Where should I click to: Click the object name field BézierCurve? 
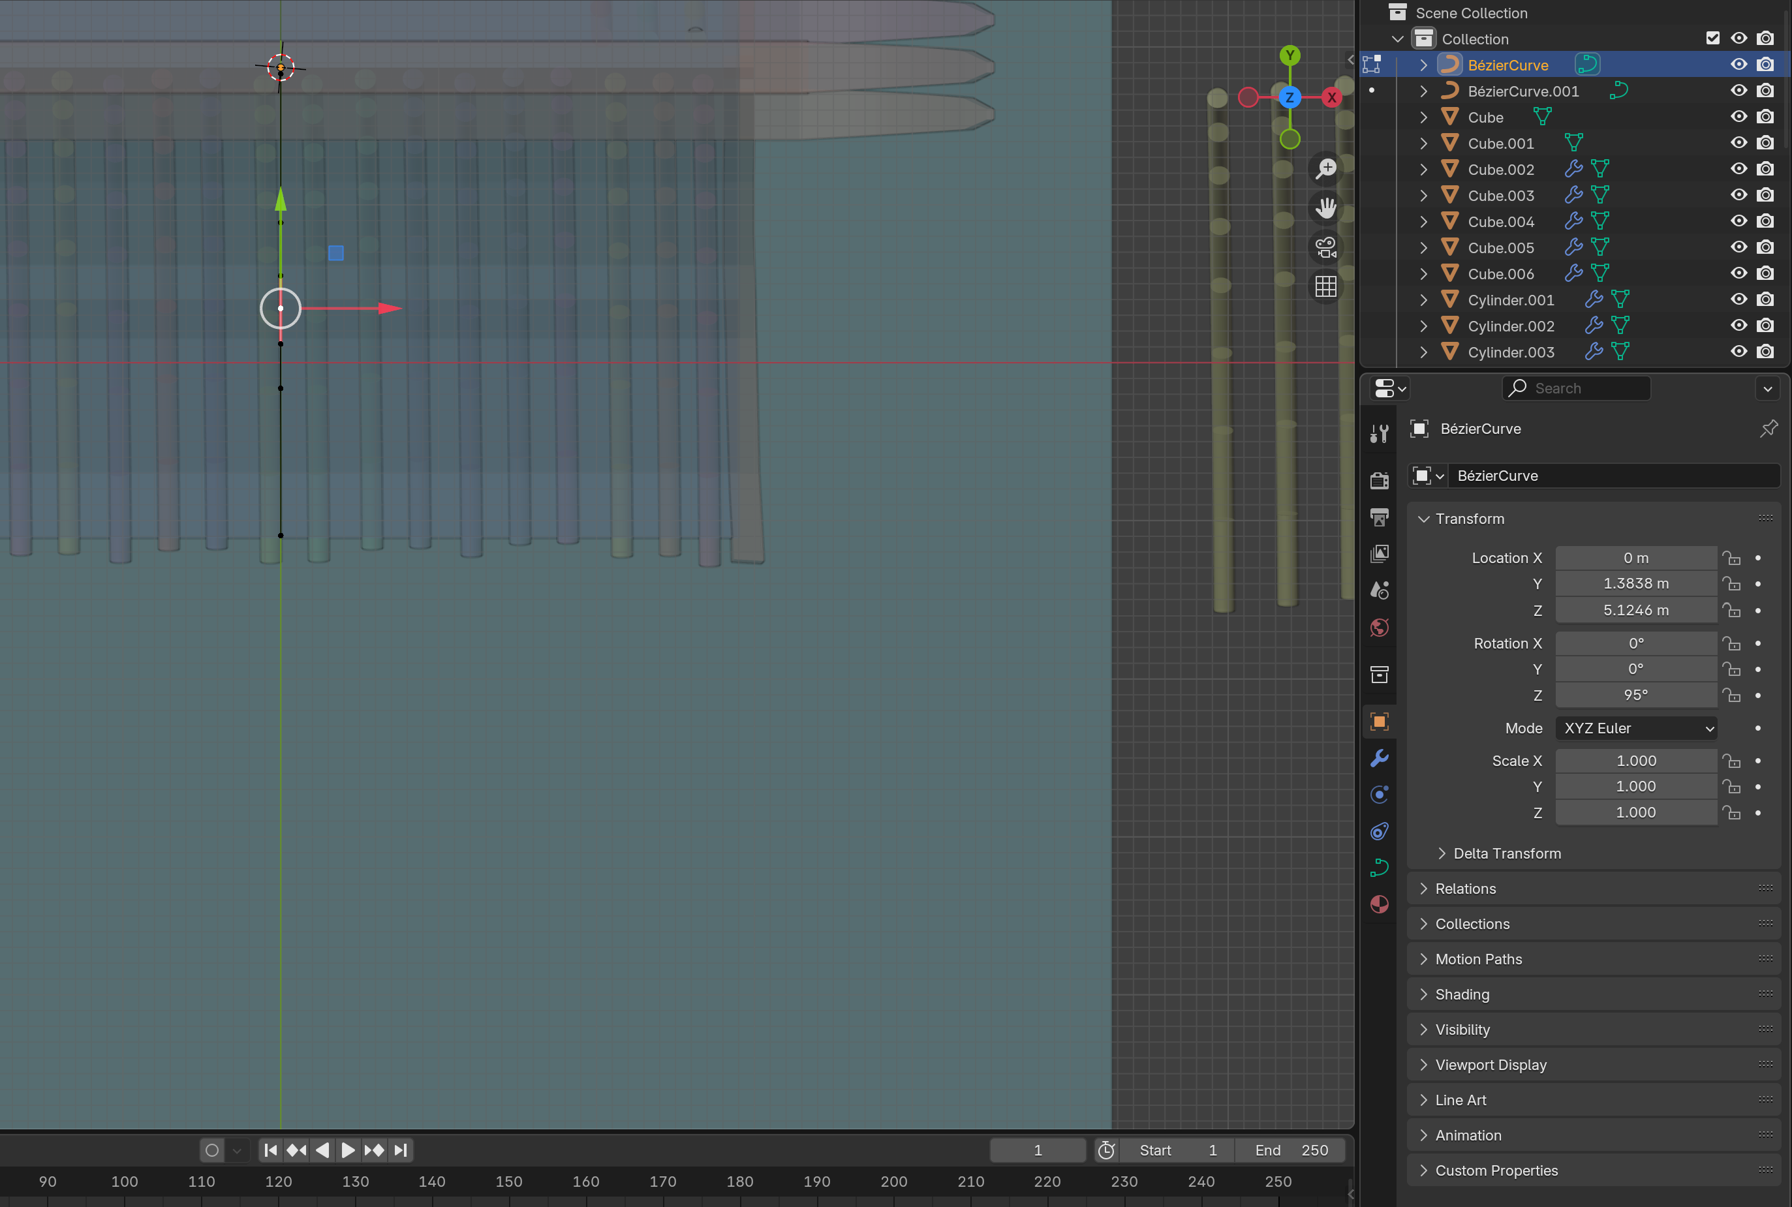(x=1614, y=476)
